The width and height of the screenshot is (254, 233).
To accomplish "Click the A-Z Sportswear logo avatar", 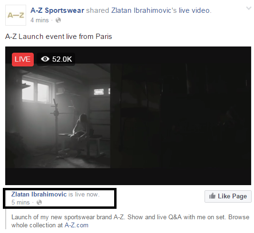I will 16,15.
